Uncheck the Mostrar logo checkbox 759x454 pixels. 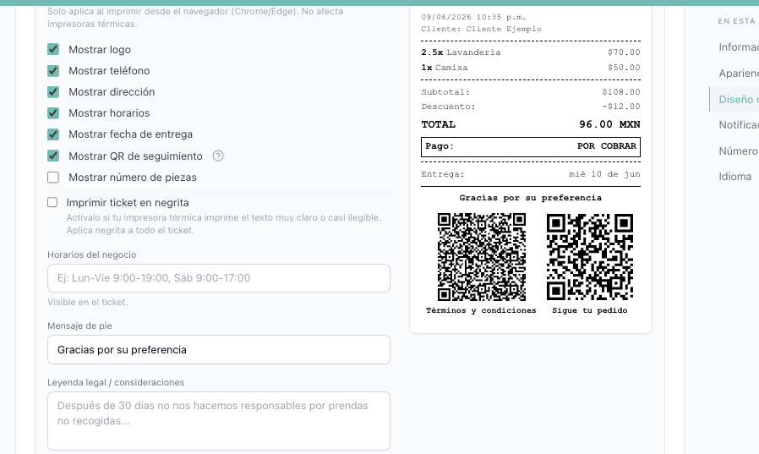coord(53,49)
